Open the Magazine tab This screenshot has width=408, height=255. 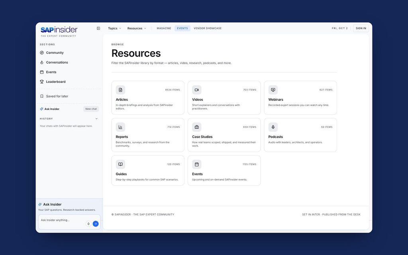point(164,28)
